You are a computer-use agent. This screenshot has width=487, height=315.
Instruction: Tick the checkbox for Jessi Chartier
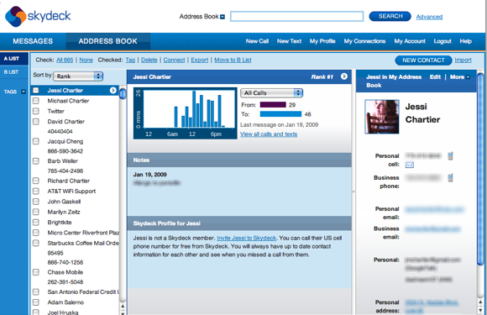(36, 91)
